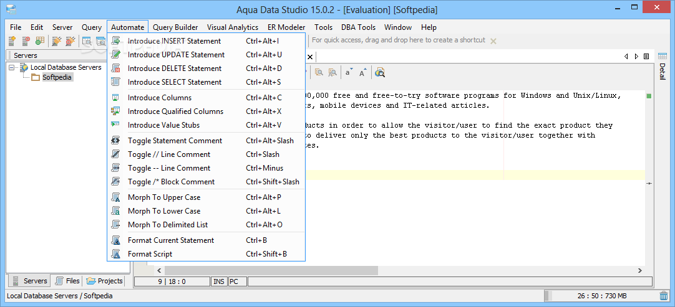Click the Register Server icon with plus

pos(12,41)
